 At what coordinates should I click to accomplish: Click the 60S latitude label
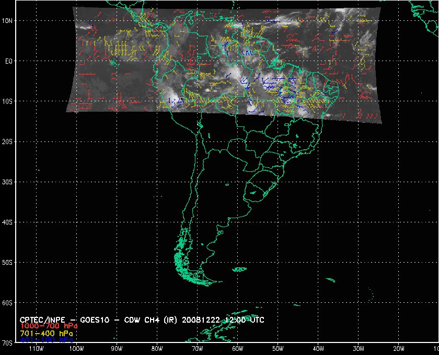(7, 303)
